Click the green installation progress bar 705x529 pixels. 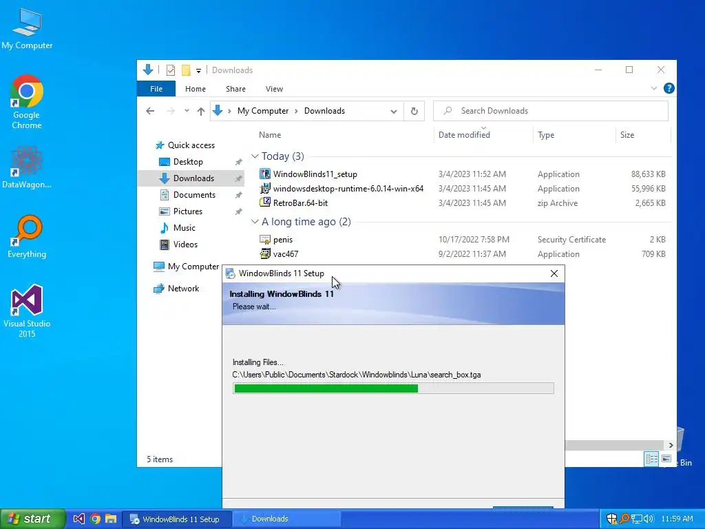tap(393, 388)
